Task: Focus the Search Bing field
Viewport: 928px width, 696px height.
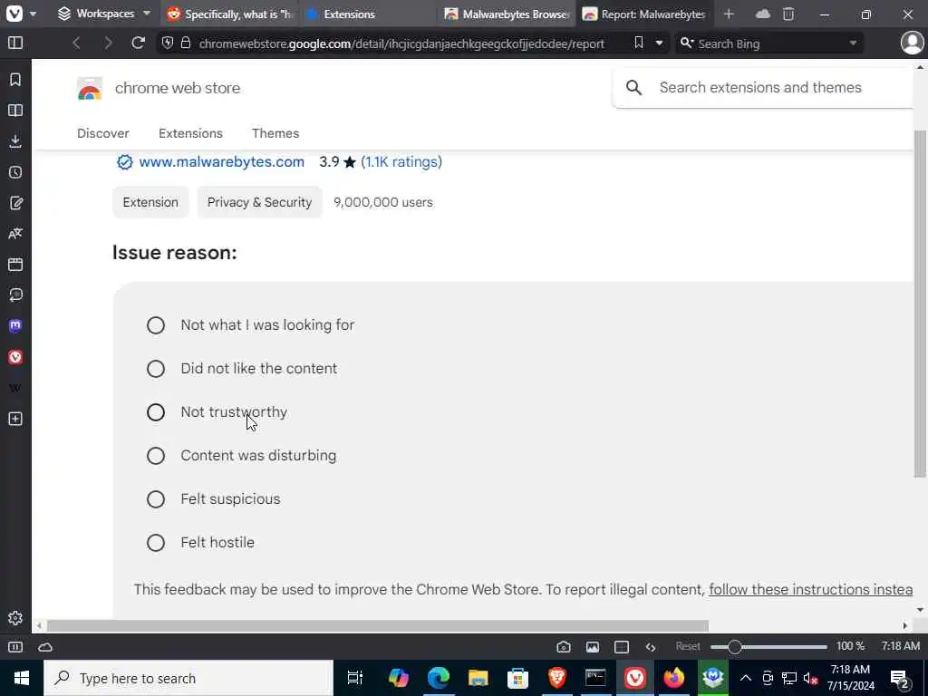Action: 769,43
